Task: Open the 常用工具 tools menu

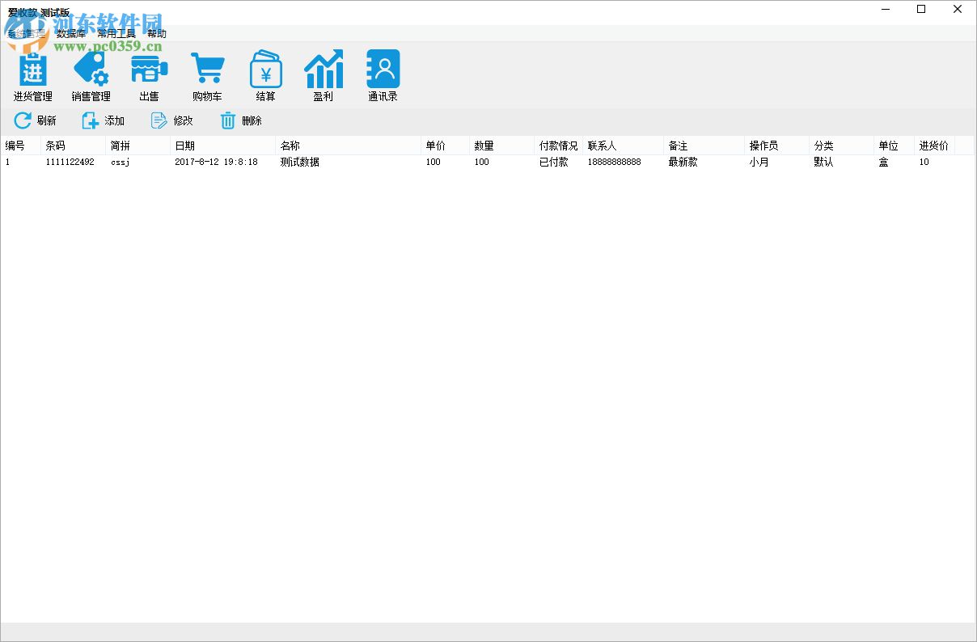Action: click(x=116, y=33)
